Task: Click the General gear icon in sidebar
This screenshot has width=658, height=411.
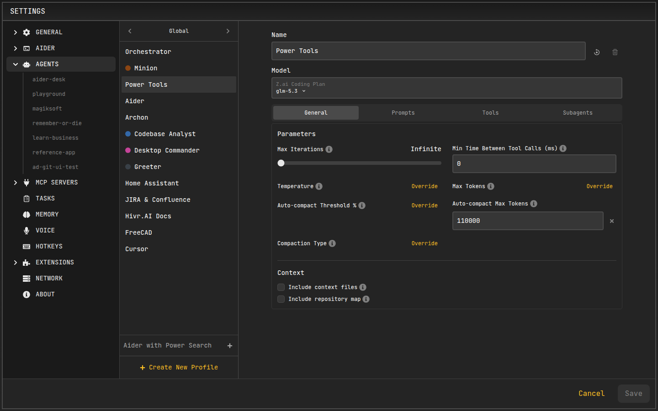Action: 27,32
